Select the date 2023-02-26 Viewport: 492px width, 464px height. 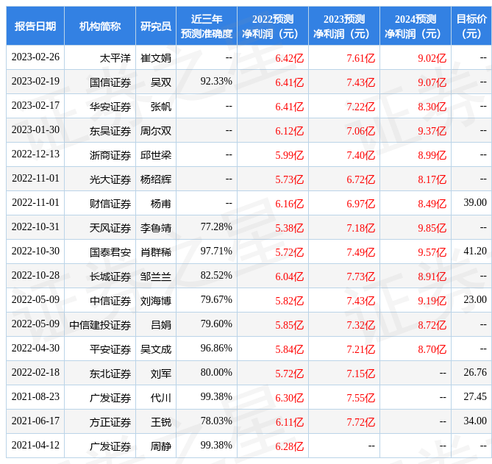point(35,57)
